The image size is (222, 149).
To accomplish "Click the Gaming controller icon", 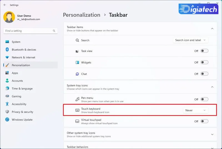I will tap(7, 96).
